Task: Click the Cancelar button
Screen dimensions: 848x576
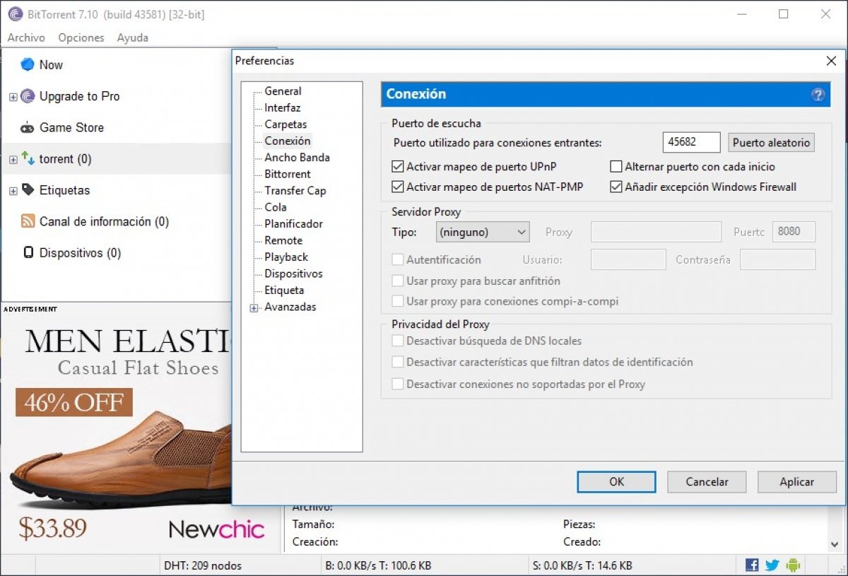Action: point(707,482)
